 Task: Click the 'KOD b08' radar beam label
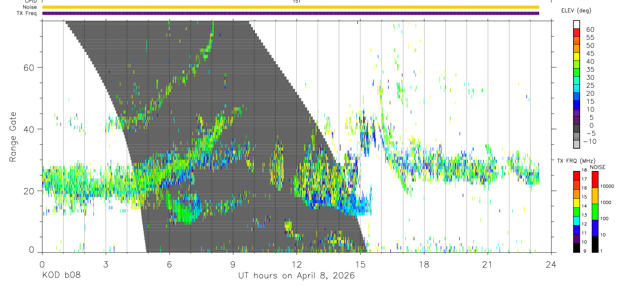61,275
